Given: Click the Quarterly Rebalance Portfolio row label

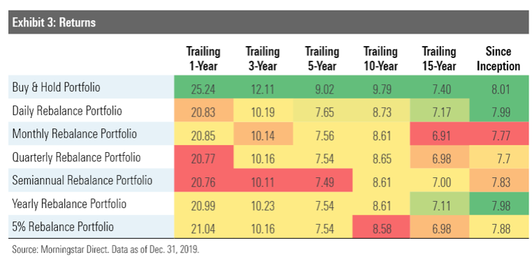Looking at the screenshot, I should (x=76, y=157).
